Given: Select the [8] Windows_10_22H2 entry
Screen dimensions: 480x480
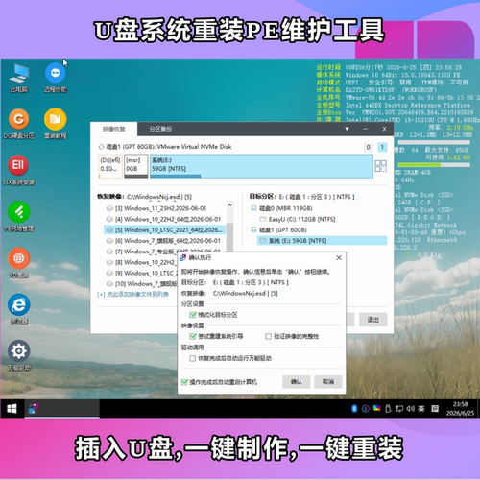Looking at the screenshot, I should pyautogui.click(x=141, y=262).
